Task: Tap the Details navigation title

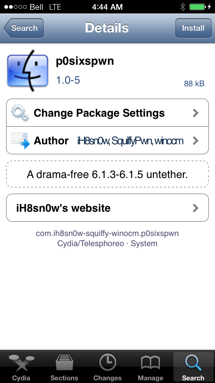Action: pyautogui.click(x=107, y=28)
